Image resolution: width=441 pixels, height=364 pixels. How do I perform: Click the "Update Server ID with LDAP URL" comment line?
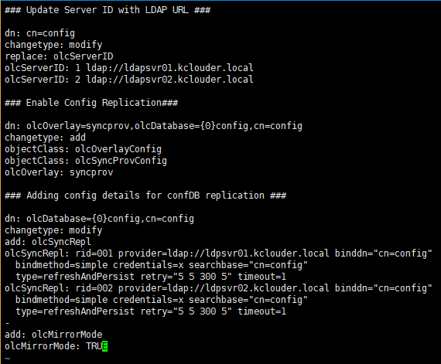pos(108,10)
